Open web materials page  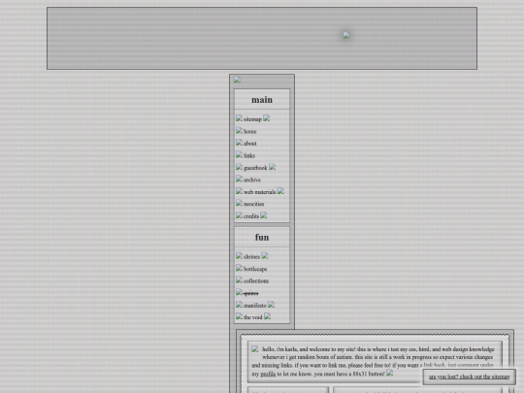(259, 192)
